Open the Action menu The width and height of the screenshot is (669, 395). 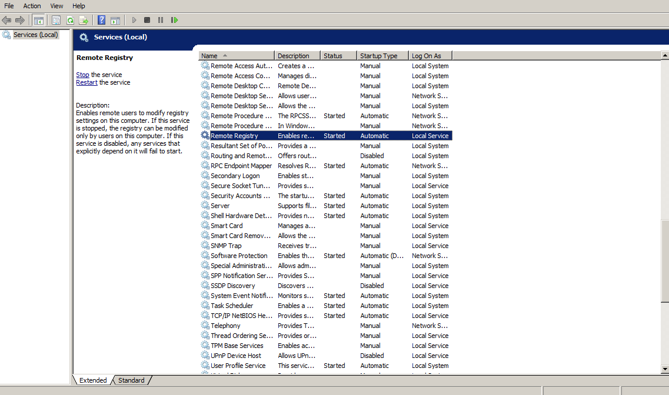(32, 5)
